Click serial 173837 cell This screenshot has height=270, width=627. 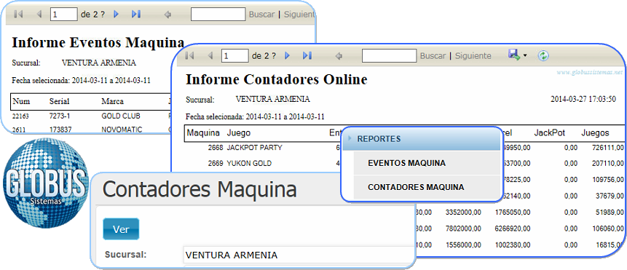click(x=60, y=130)
